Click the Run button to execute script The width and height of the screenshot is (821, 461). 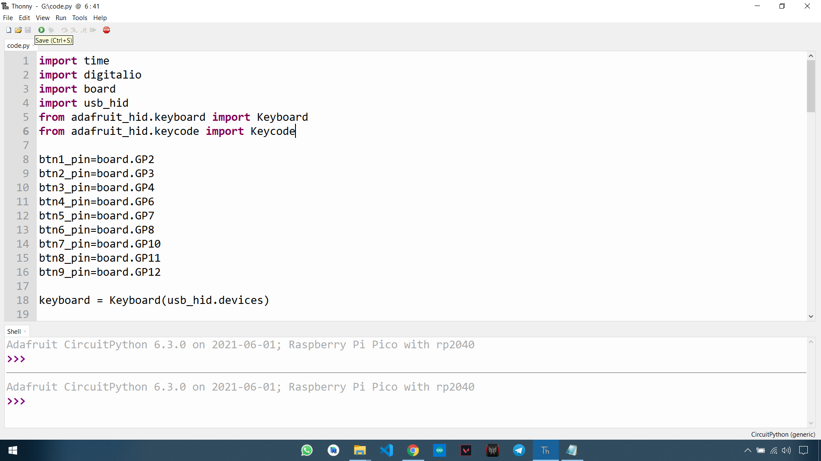(x=40, y=30)
